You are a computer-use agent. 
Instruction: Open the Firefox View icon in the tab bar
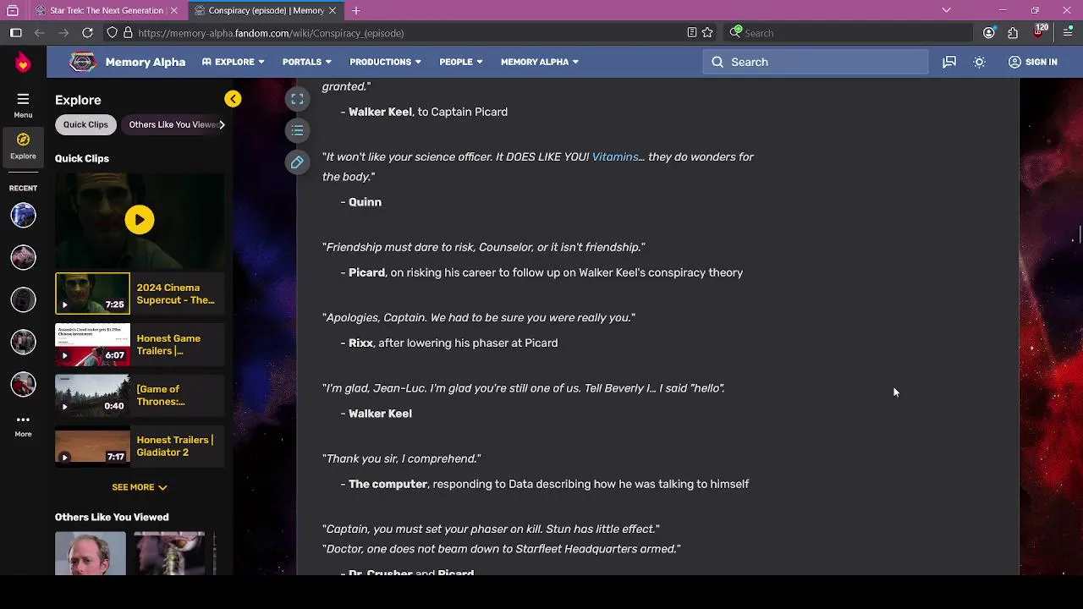pyautogui.click(x=13, y=10)
